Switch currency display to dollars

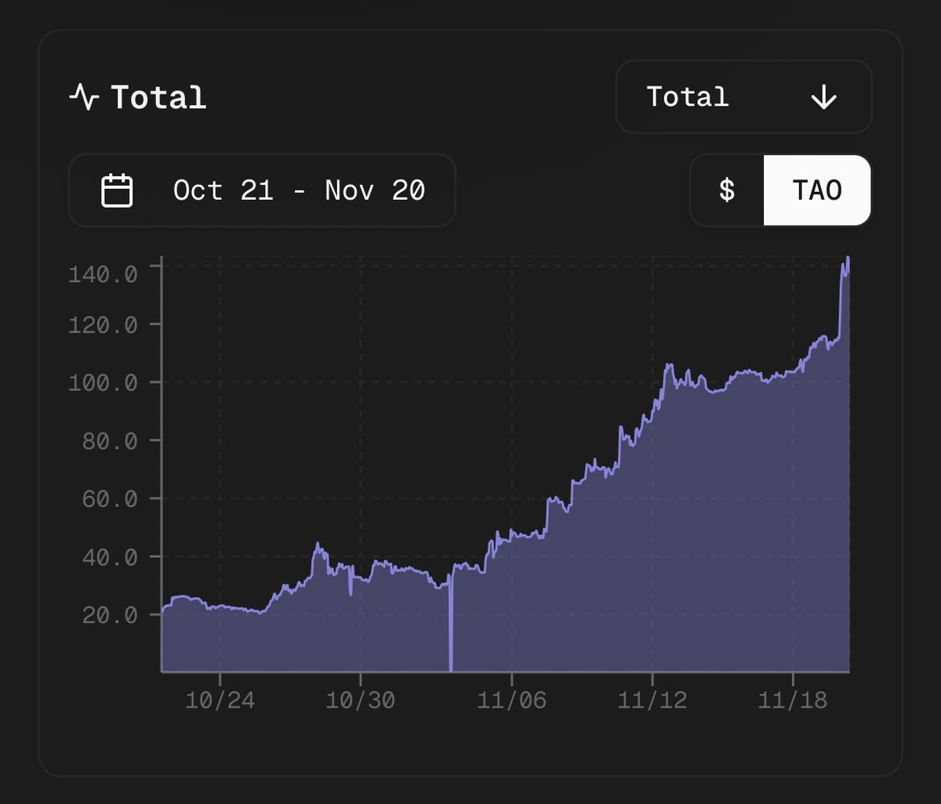click(727, 190)
